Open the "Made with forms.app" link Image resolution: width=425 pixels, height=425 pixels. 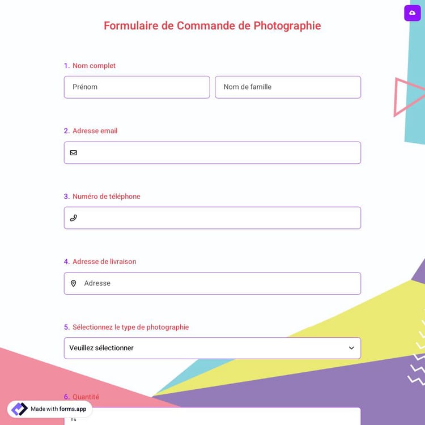[58, 409]
